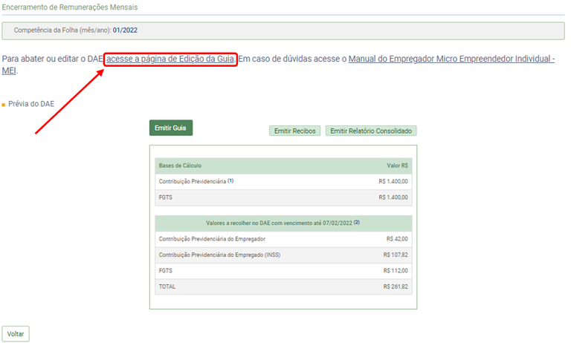Go back using the Voltar button
The height and width of the screenshot is (343, 571).
[16, 334]
